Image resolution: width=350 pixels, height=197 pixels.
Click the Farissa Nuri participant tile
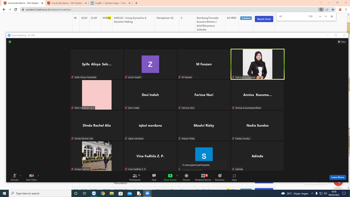[204, 95]
